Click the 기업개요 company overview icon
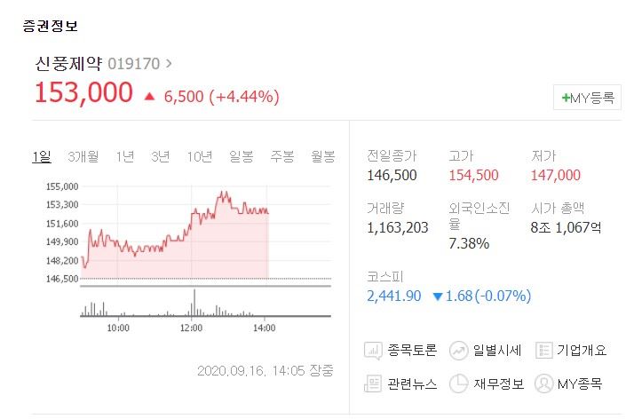Screen dimensions: 626x419 pos(543,351)
